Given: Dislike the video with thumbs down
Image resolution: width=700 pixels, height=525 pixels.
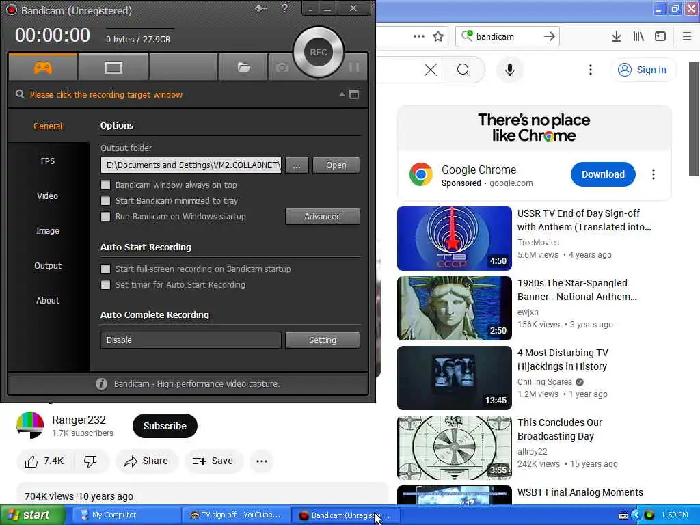Looking at the screenshot, I should (x=91, y=461).
